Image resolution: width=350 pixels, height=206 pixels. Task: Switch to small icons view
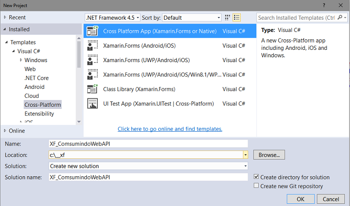(x=227, y=17)
